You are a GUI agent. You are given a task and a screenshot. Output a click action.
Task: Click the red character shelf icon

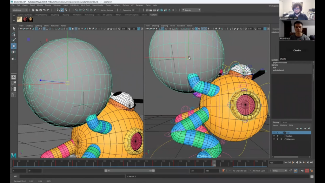pyautogui.click(x=25, y=19)
